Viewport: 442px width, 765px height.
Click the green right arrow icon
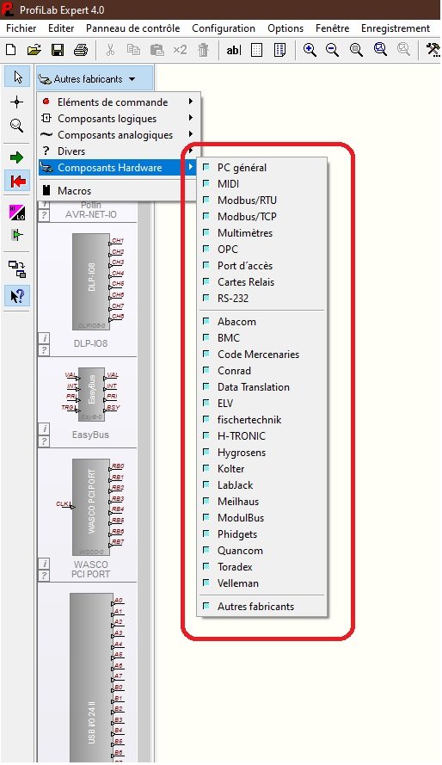(16, 157)
